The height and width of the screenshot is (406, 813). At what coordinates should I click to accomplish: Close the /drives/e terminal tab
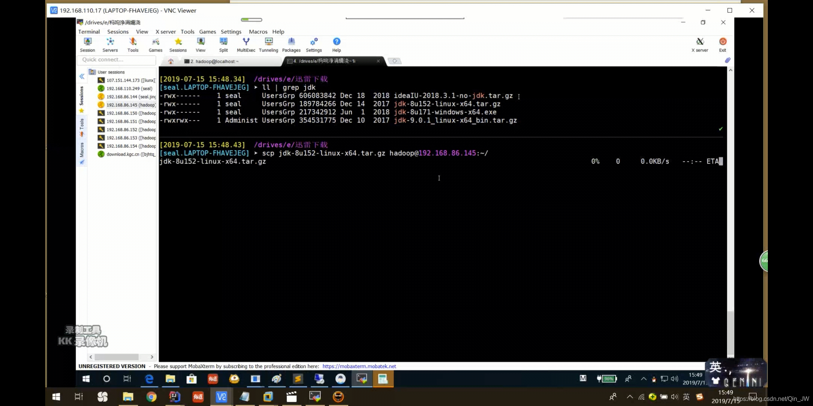tap(378, 61)
